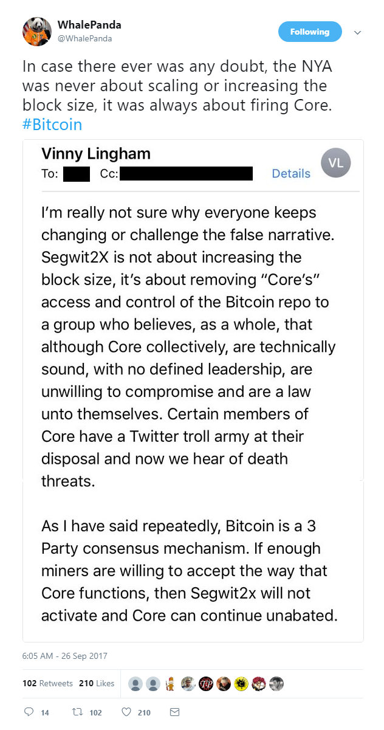The height and width of the screenshot is (730, 384).
Task: Click the gray VL avatar circle
Action: pyautogui.click(x=335, y=164)
